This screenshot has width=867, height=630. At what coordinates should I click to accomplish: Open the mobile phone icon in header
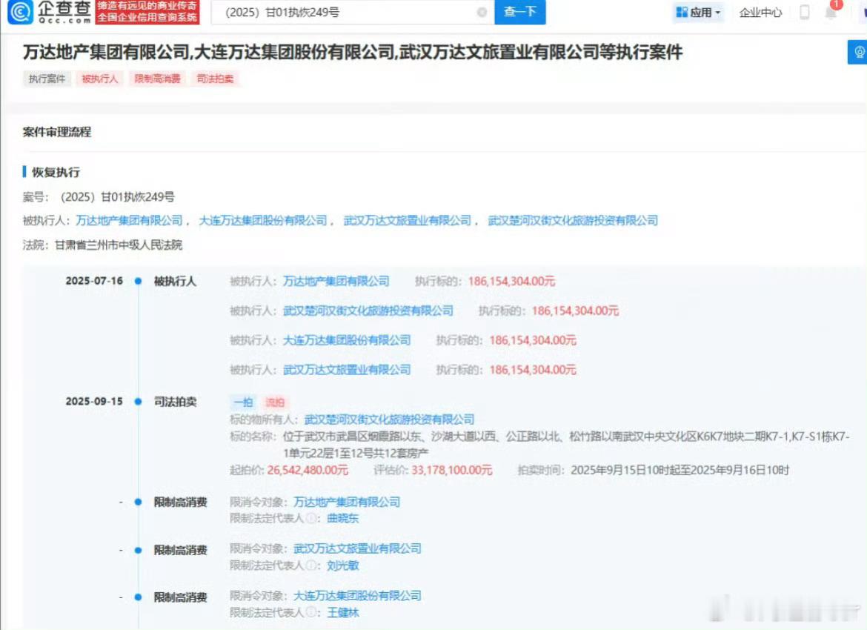pyautogui.click(x=805, y=12)
